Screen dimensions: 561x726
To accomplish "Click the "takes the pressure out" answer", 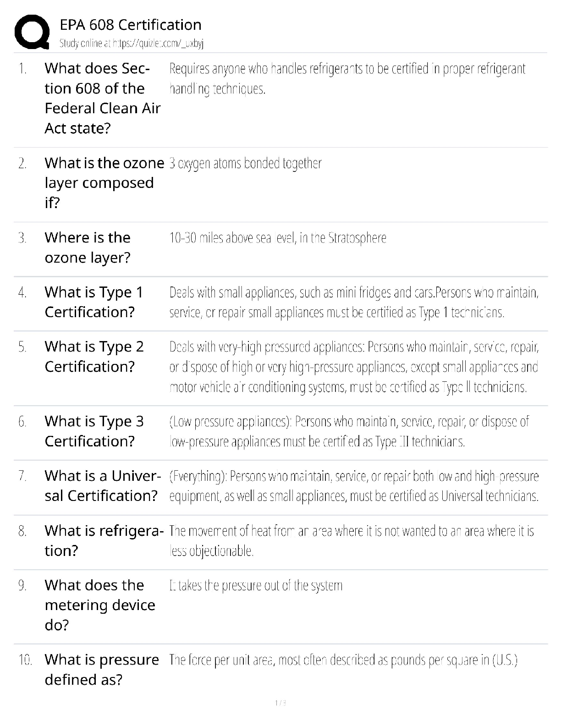I will (256, 585).
